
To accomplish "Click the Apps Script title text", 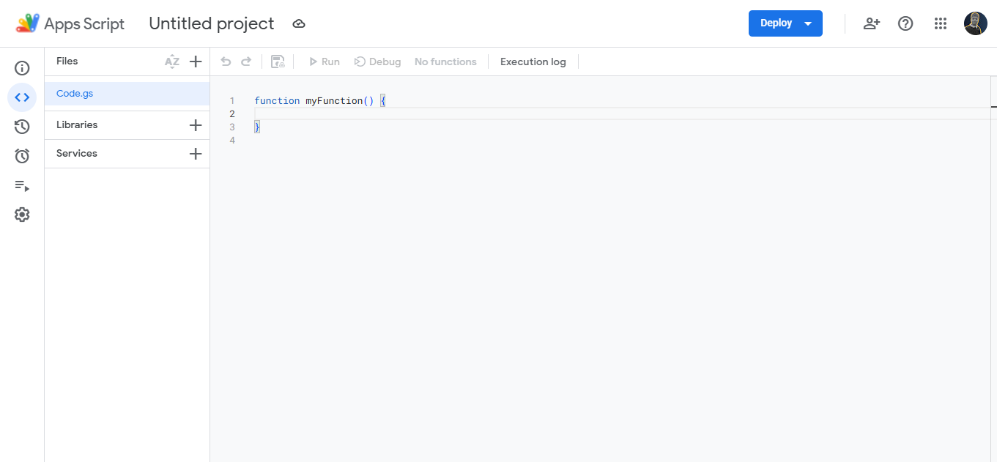I will click(x=84, y=23).
